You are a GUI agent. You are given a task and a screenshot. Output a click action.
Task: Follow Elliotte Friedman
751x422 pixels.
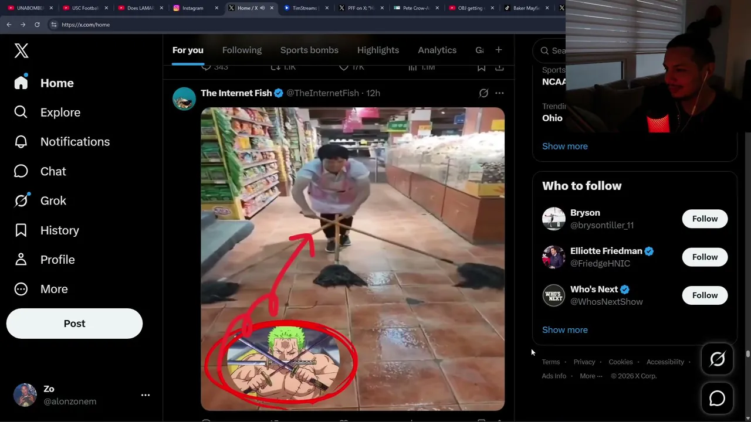tap(705, 257)
